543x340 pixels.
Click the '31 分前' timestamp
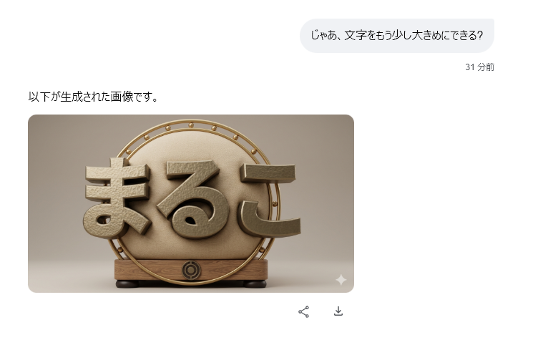479,67
